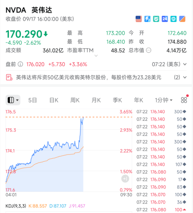Viewport: 193px width, 213px height.
Task: Open the chart layout dropdown
Action: (x=13, y=100)
